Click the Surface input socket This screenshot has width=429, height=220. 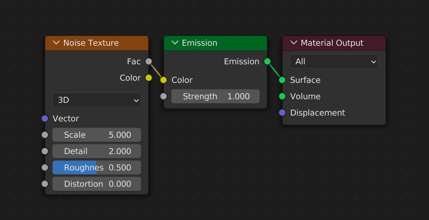(x=282, y=80)
